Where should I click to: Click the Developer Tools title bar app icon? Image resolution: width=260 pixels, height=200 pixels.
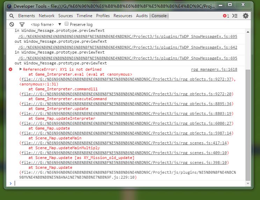[9, 6]
